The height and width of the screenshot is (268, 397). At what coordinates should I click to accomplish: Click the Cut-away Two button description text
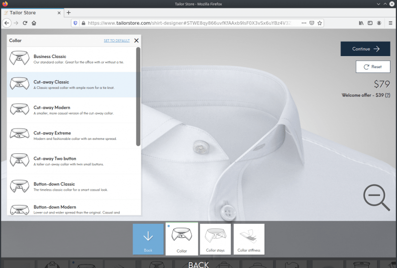[68, 164]
